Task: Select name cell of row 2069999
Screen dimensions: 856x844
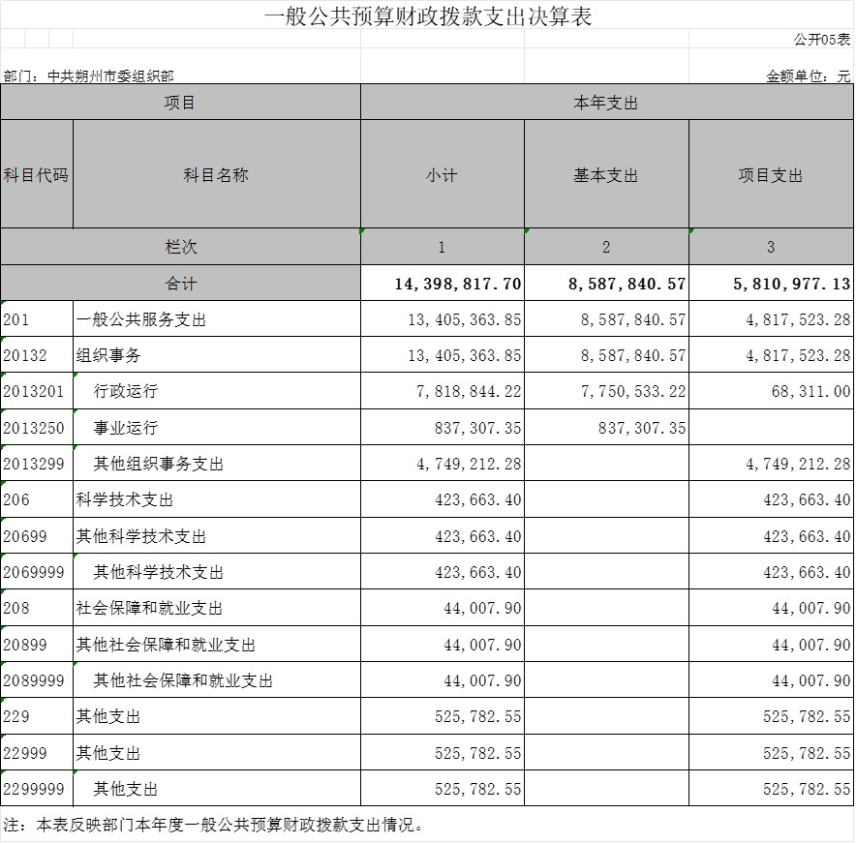Action: (x=216, y=572)
